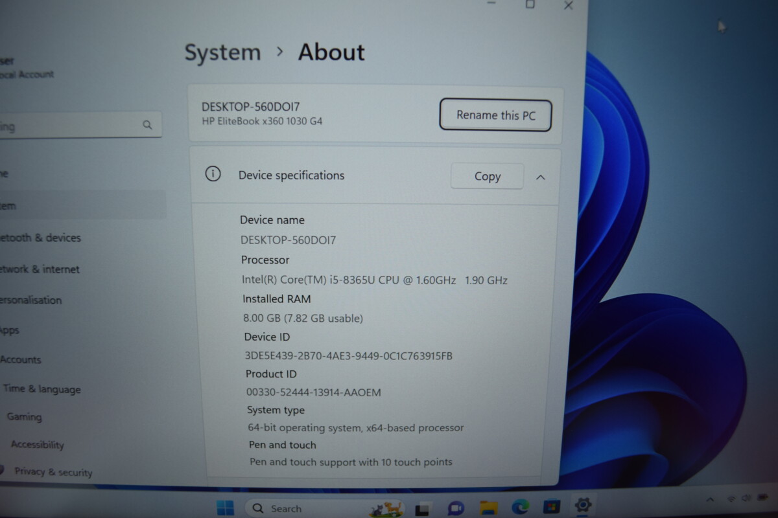Click the Settings gear taskbar icon

click(x=583, y=504)
